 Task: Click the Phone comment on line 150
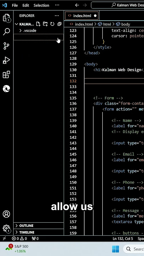pos(128,182)
